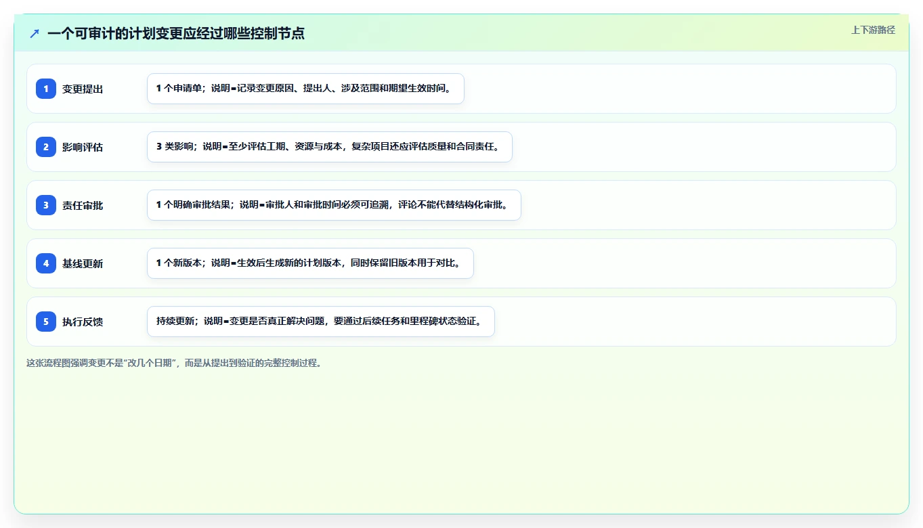Open the 1 个新版本 description box
923x528 pixels.
click(310, 263)
